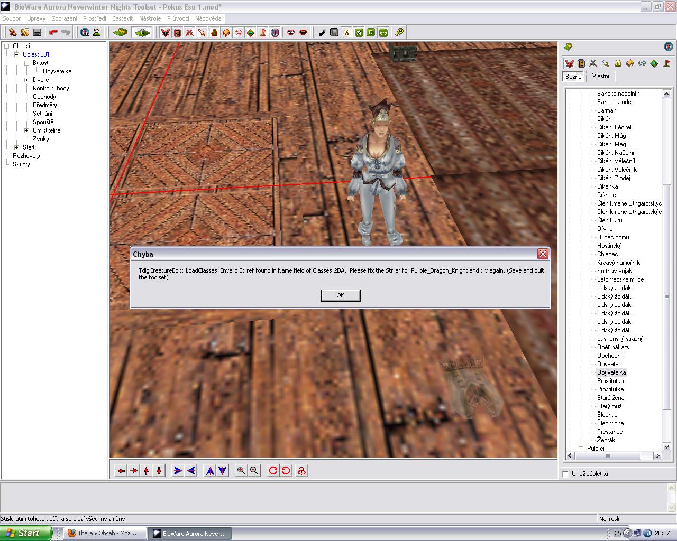Expand the 'Dveře' tree node

tap(27, 80)
